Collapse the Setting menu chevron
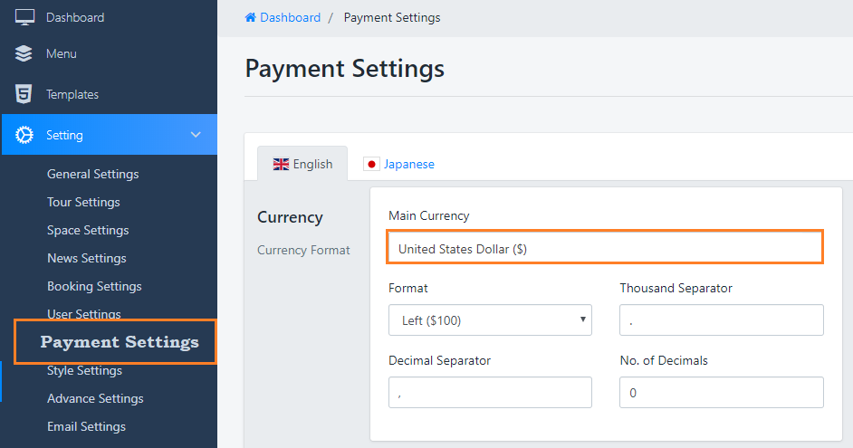This screenshot has height=448, width=853. click(196, 135)
